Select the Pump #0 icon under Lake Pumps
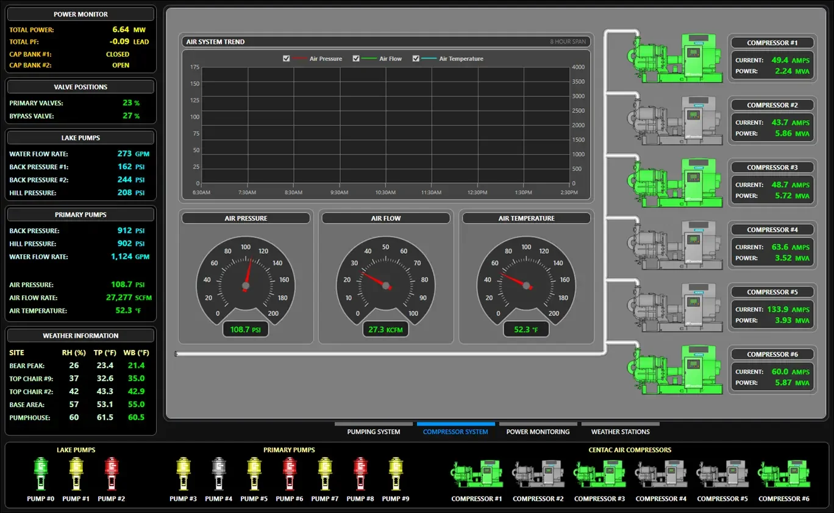Screen dimensions: 834x513 coord(40,473)
